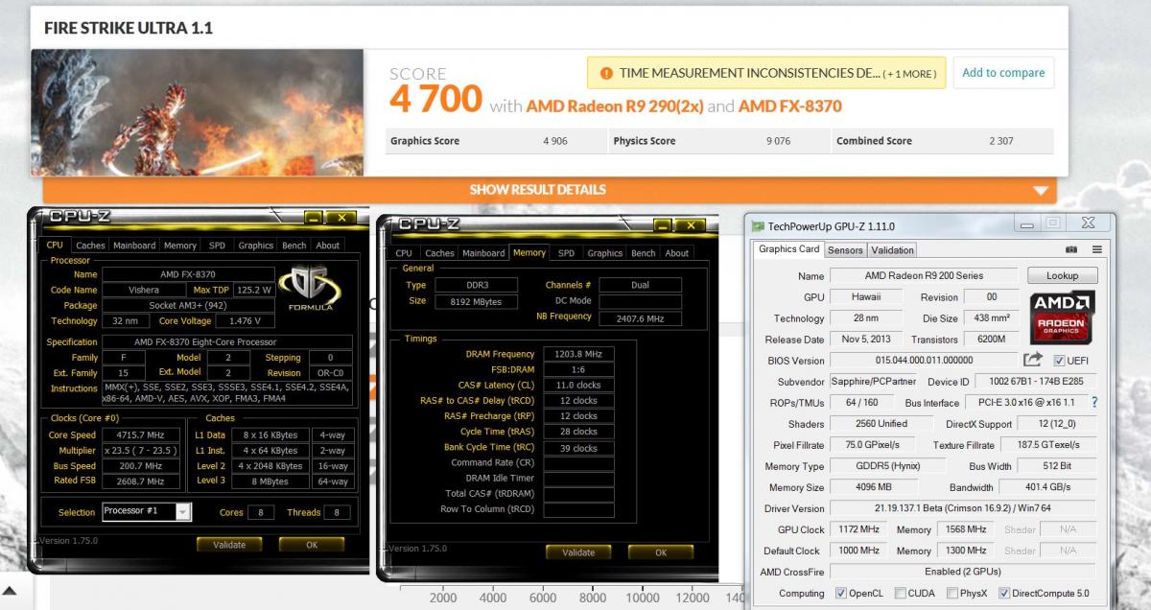Toggle the OpenCL checkbox
Image resolution: width=1151 pixels, height=610 pixels.
coord(841,593)
